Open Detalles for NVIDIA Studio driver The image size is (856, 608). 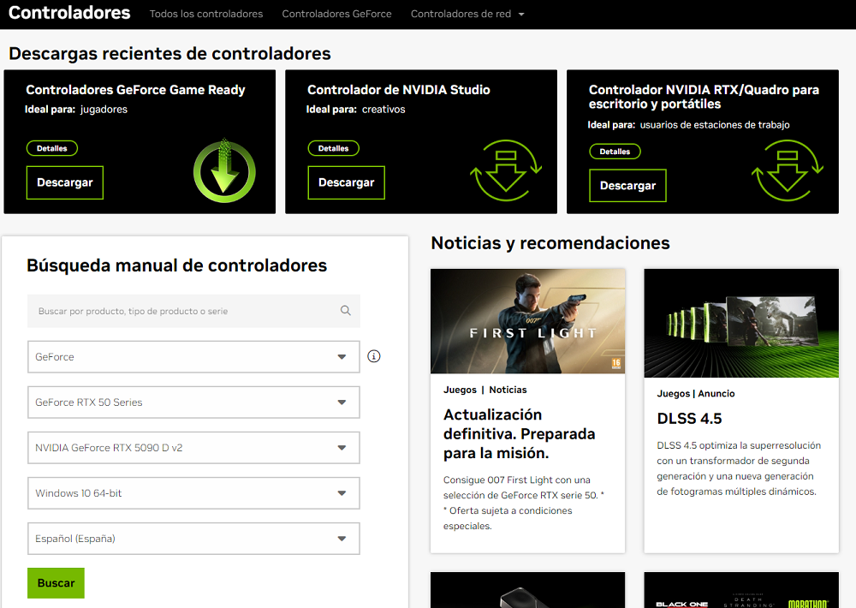click(334, 148)
